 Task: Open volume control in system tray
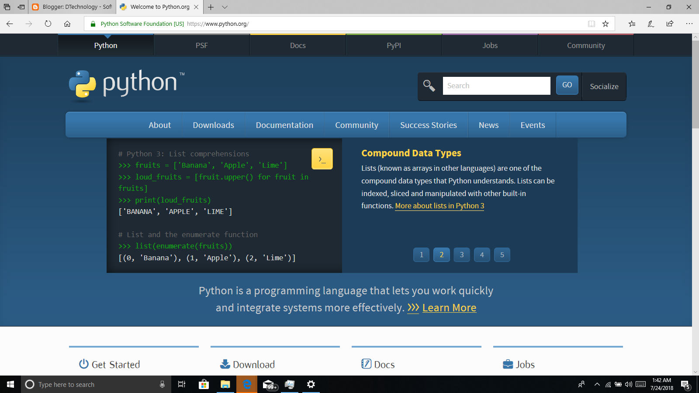pyautogui.click(x=629, y=384)
